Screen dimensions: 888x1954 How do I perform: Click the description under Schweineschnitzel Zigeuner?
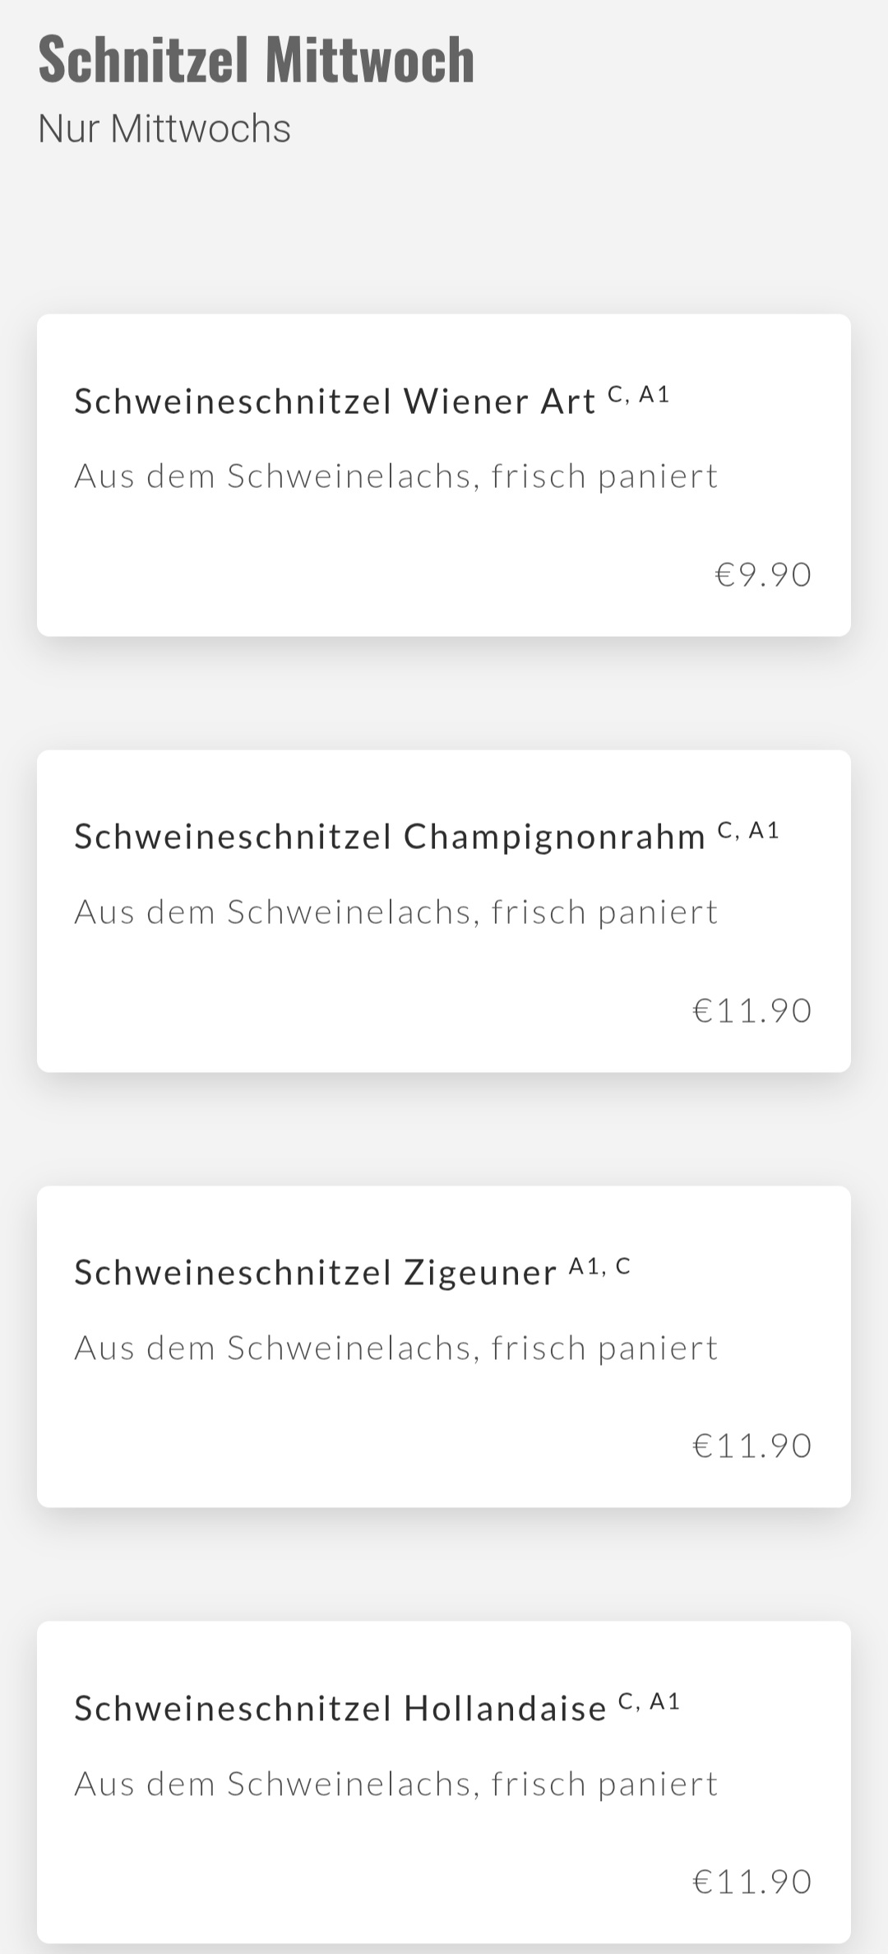point(396,1348)
